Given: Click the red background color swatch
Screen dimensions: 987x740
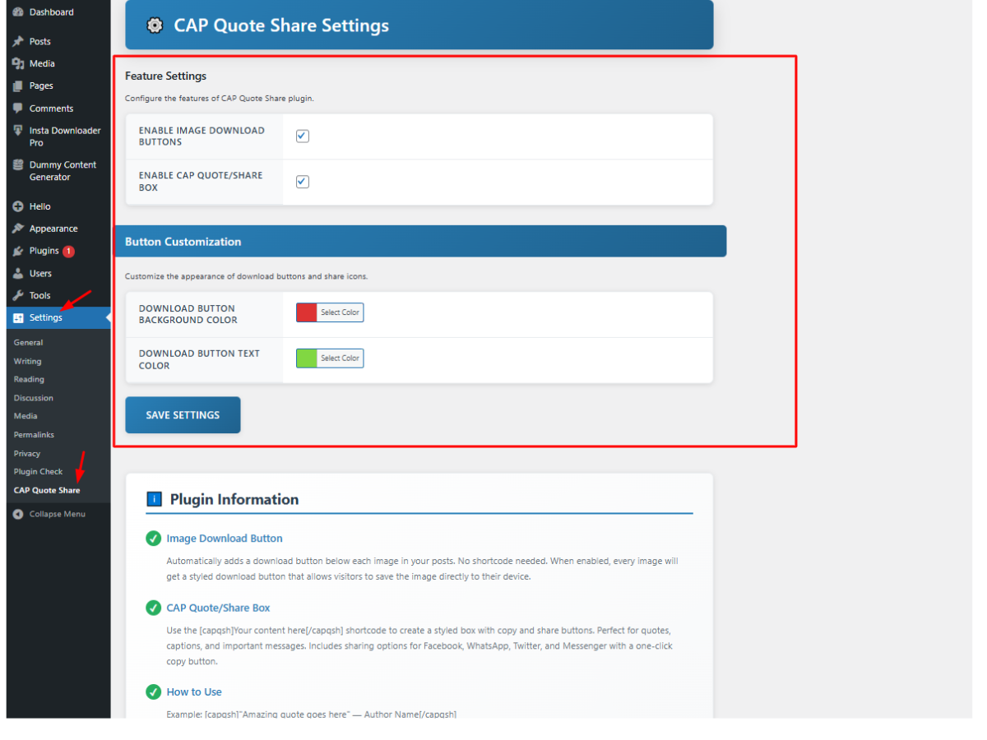Looking at the screenshot, I should pos(307,312).
